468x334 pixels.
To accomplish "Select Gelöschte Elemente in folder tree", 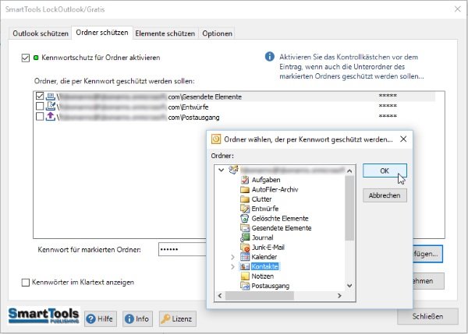I will [280, 219].
